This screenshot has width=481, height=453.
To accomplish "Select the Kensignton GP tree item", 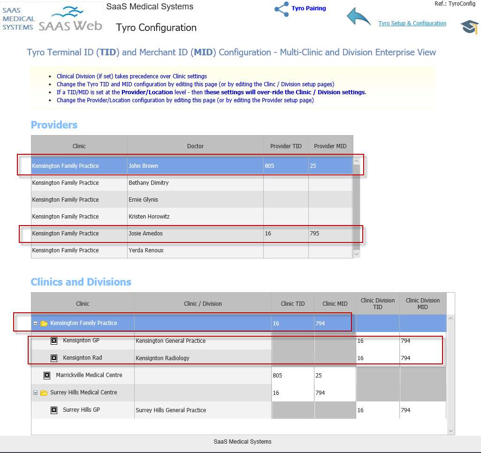I will pyautogui.click(x=81, y=340).
